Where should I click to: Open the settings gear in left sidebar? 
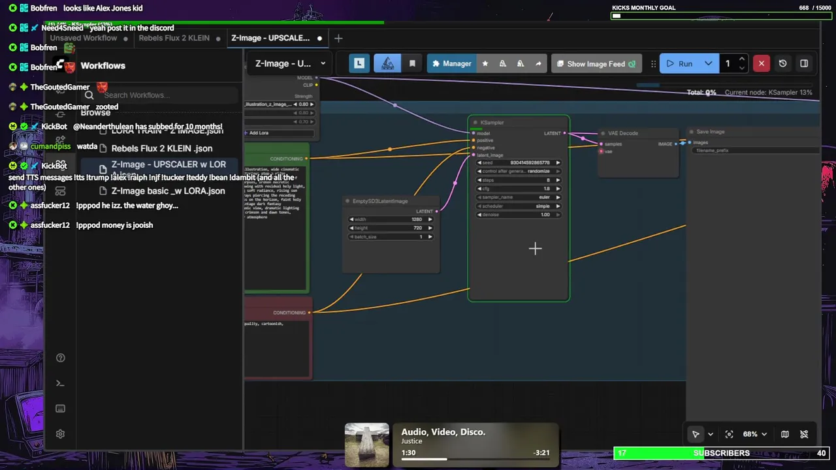tap(60, 434)
